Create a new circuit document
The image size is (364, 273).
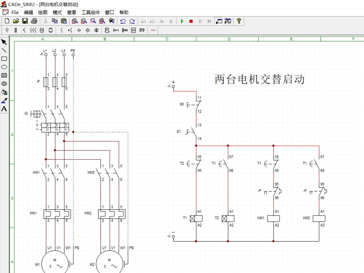[x=6, y=21]
